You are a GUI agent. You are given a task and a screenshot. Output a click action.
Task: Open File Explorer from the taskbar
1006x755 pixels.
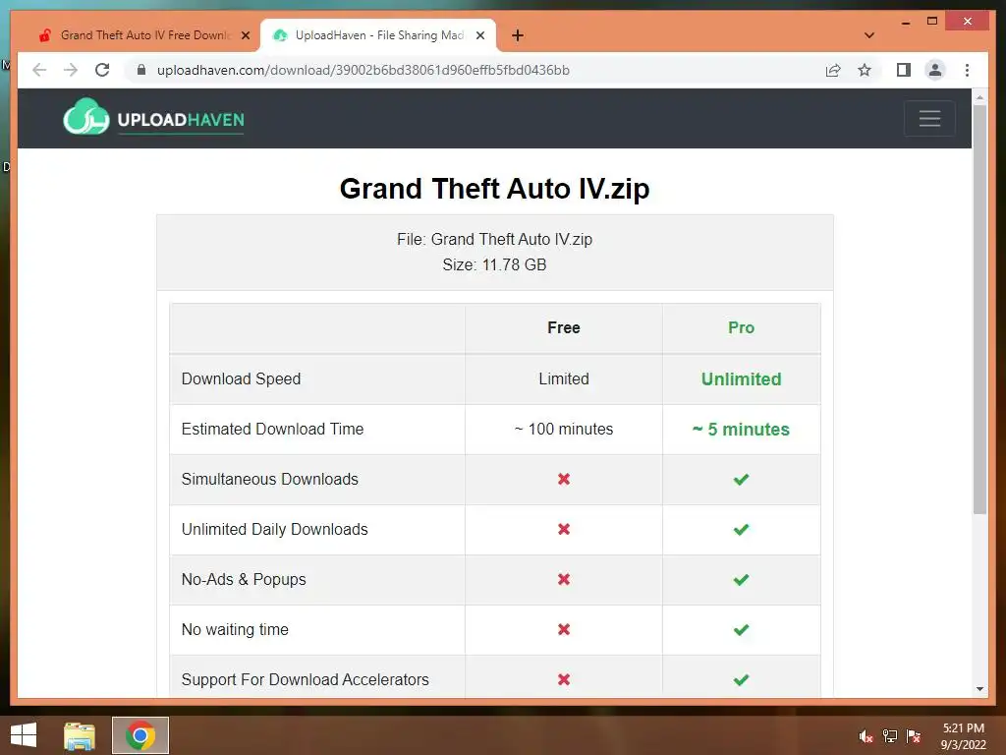coord(80,735)
